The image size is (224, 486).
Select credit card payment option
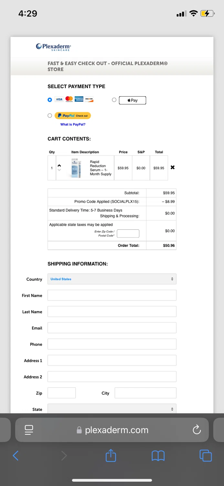(50, 100)
